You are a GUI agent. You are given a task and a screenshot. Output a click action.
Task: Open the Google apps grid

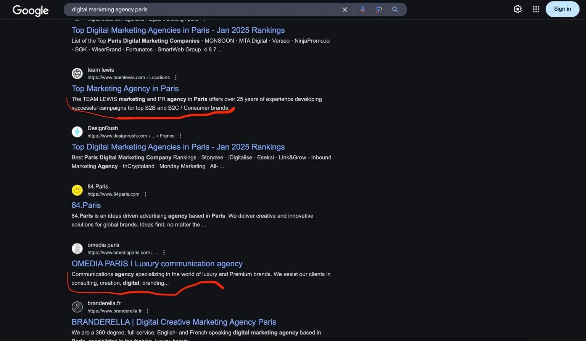coord(536,9)
